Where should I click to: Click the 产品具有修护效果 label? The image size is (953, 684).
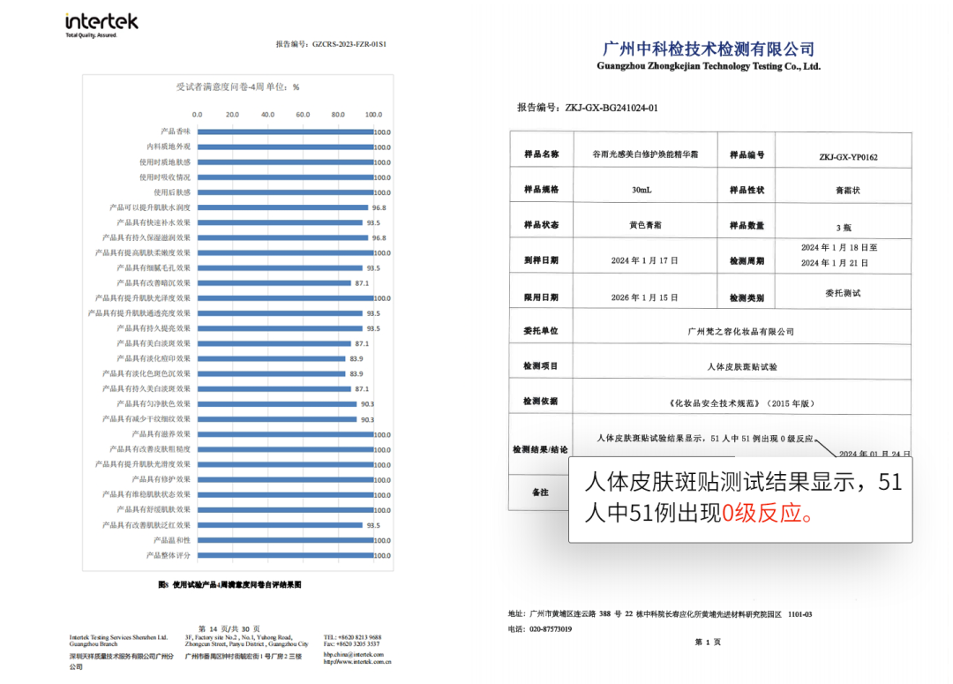pyautogui.click(x=161, y=479)
